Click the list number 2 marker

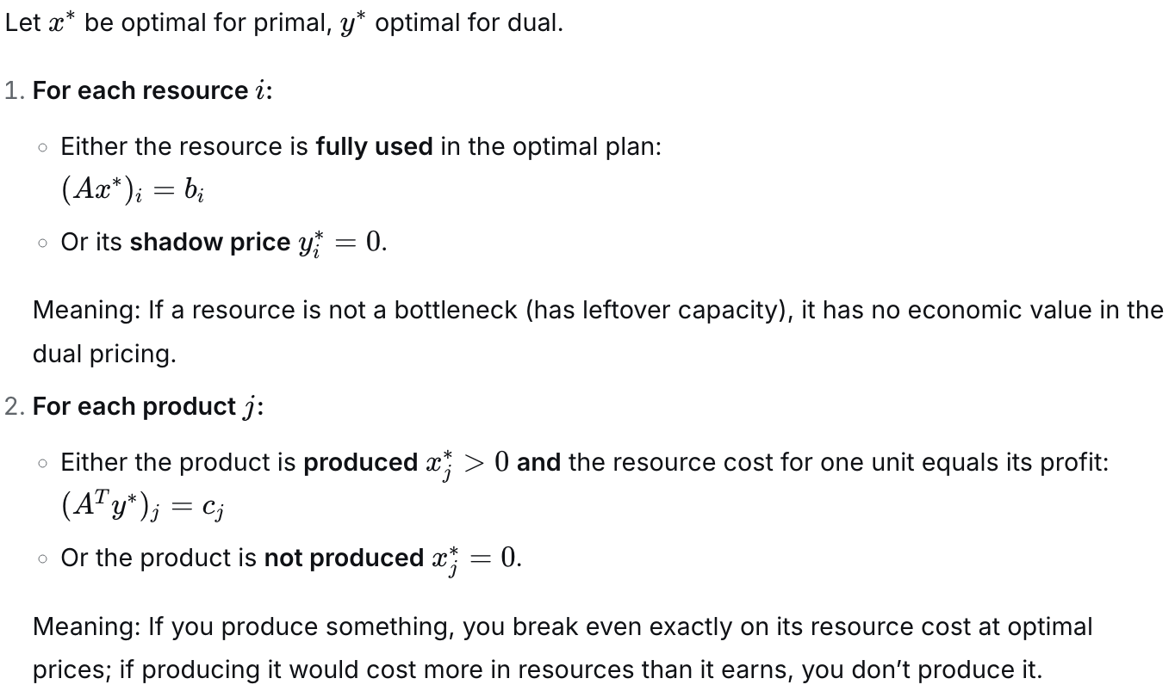click(x=14, y=407)
